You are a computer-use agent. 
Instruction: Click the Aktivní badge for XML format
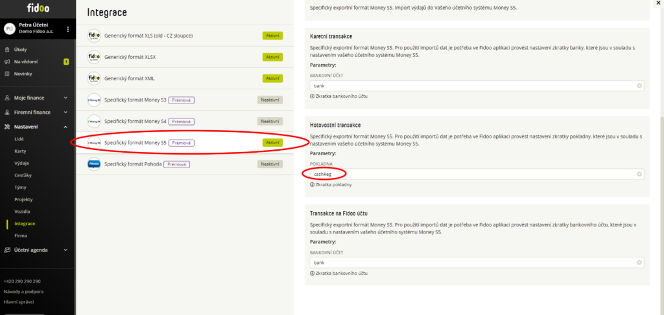click(x=272, y=78)
